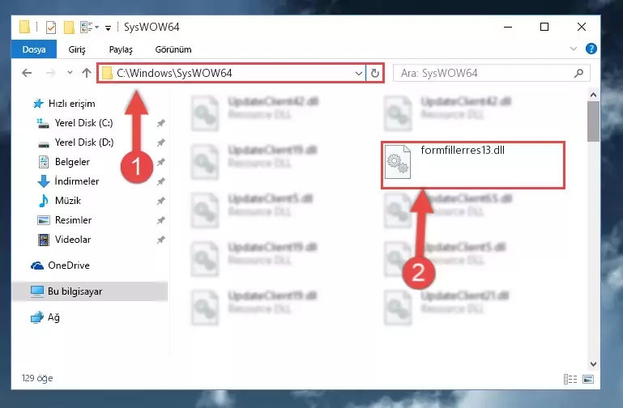Click the folder icon at title bar left

24,27
